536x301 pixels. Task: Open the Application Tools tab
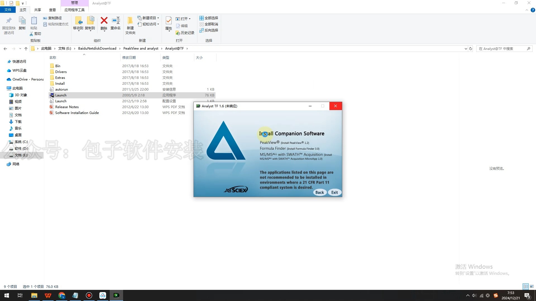coord(75,10)
